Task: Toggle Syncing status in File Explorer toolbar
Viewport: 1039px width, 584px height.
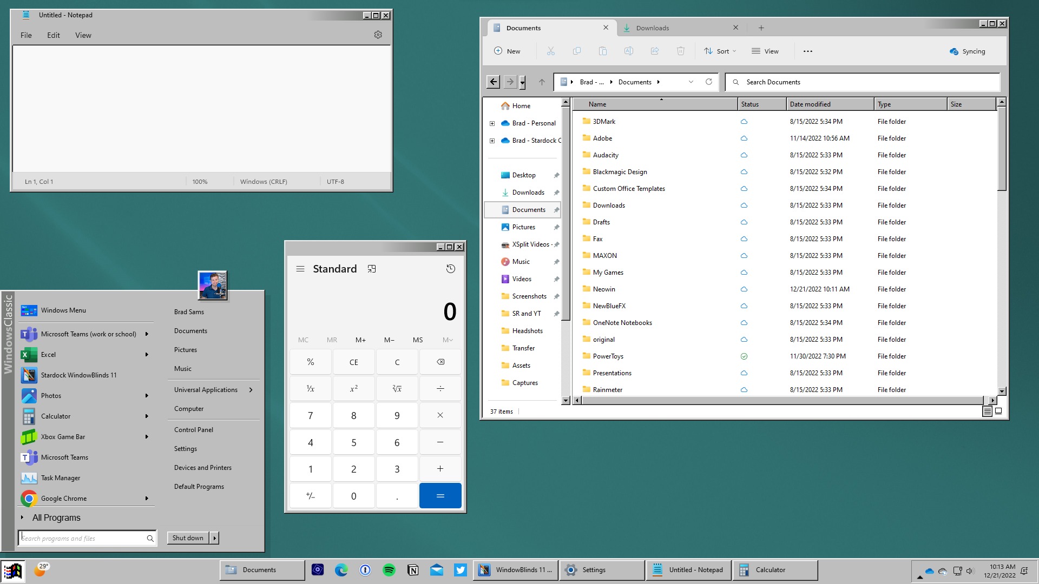Action: coord(968,51)
